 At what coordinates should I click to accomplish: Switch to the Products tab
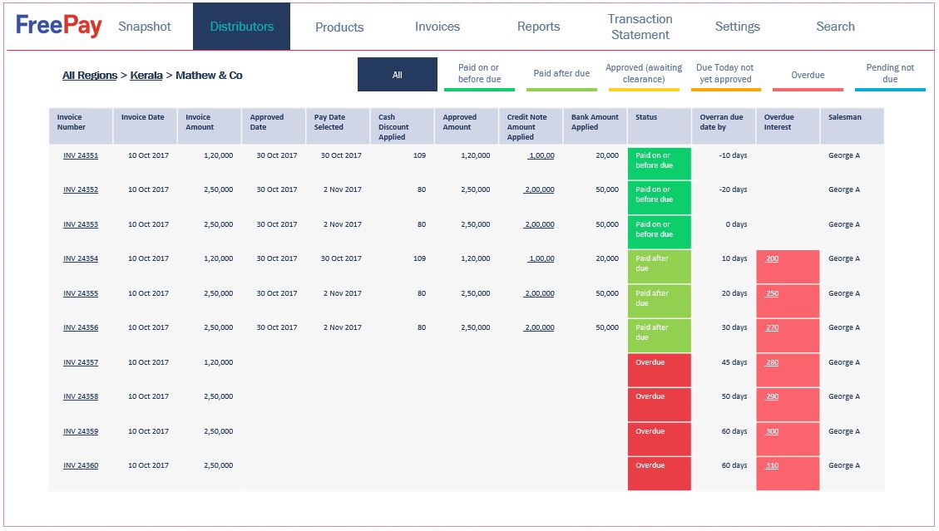(339, 27)
